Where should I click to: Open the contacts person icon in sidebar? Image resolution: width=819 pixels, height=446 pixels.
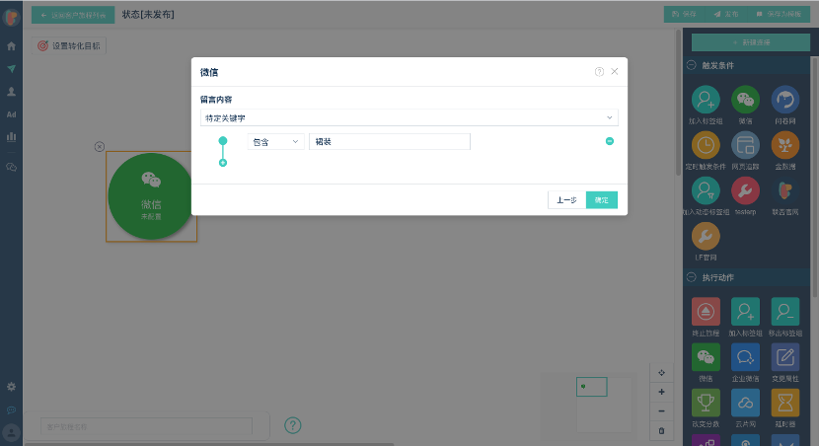click(11, 92)
